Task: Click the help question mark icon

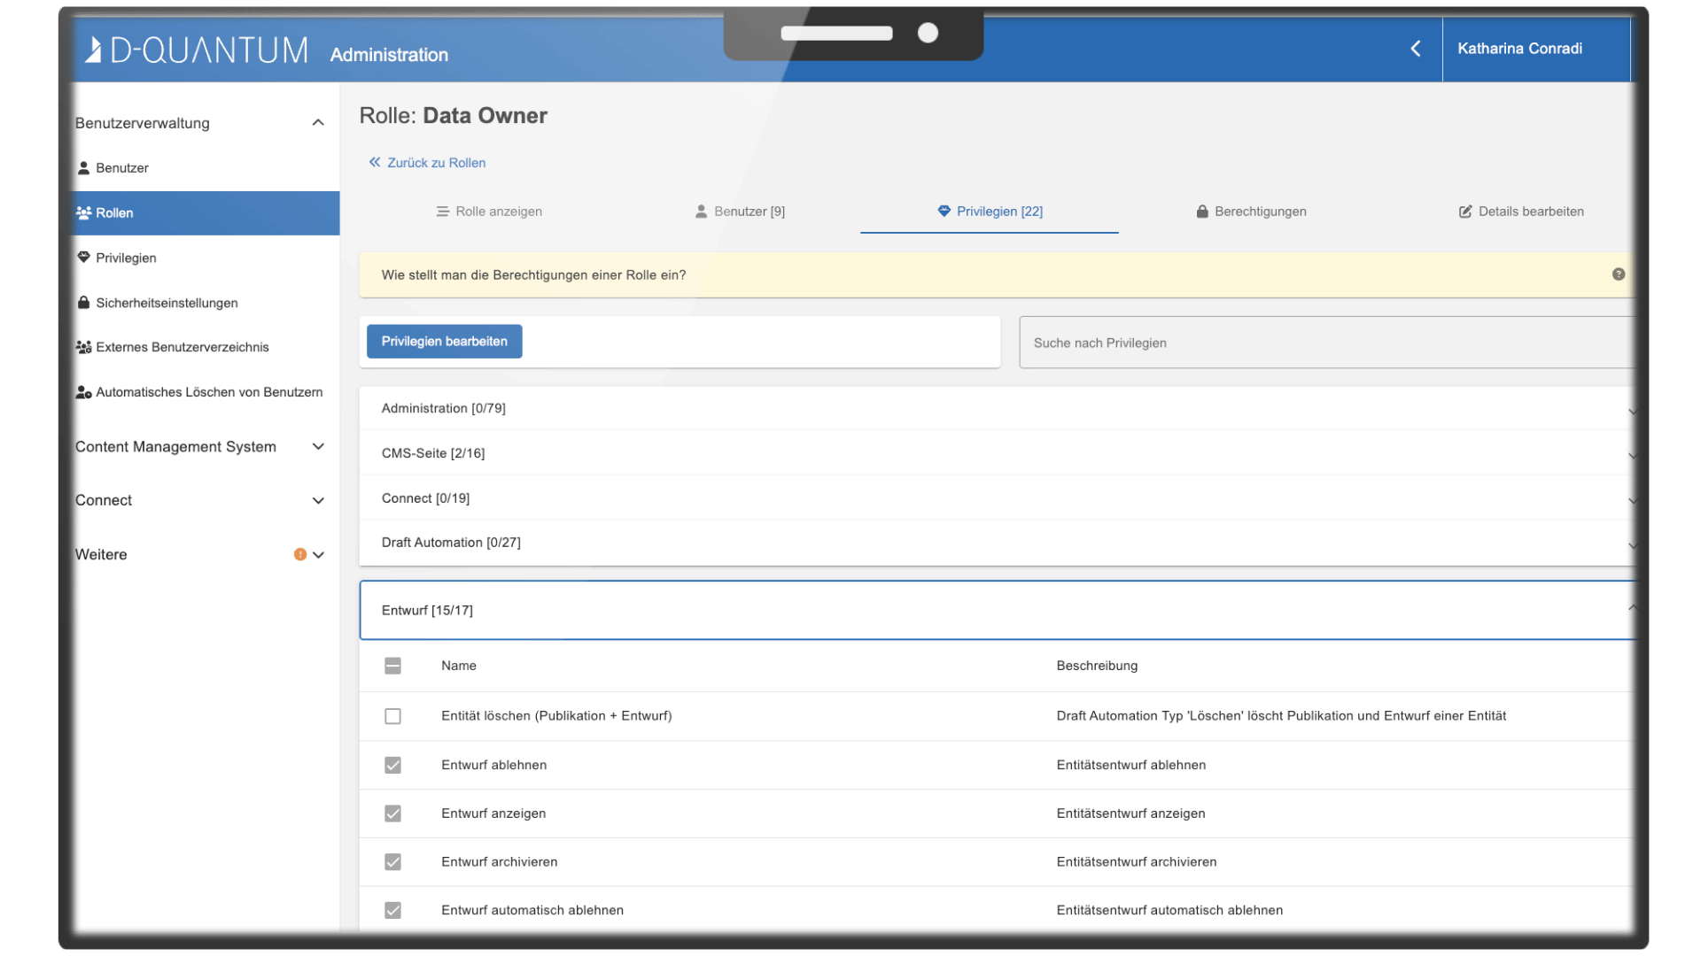Action: 1618,274
